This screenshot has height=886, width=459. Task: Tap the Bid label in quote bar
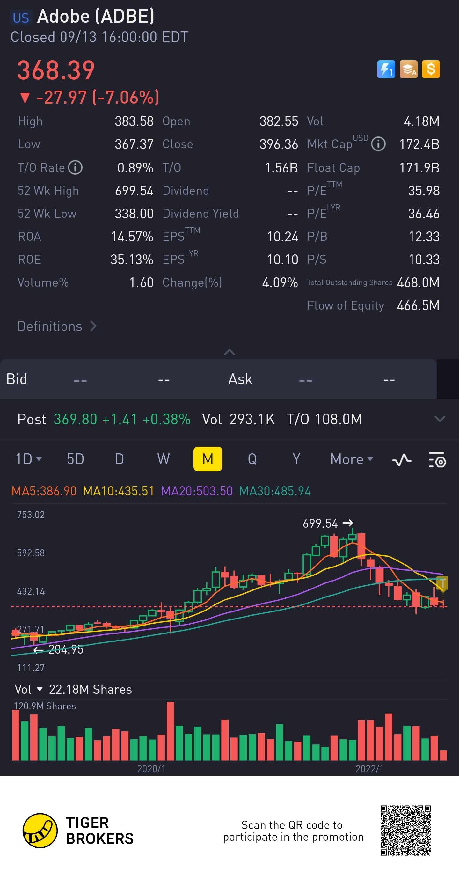[x=17, y=379]
